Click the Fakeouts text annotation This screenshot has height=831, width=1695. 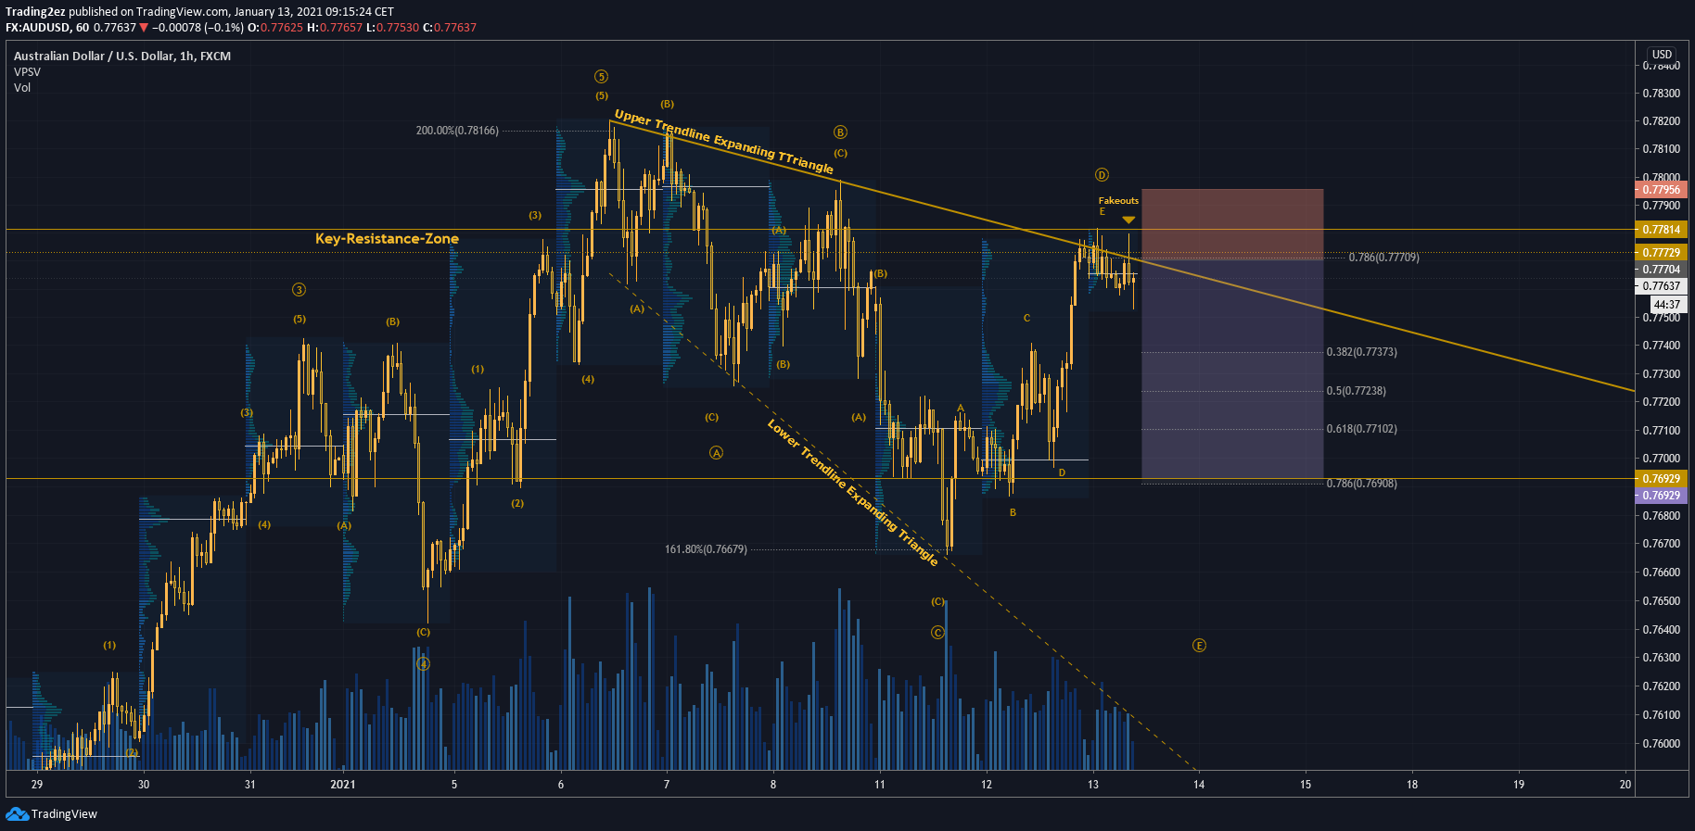point(1118,201)
